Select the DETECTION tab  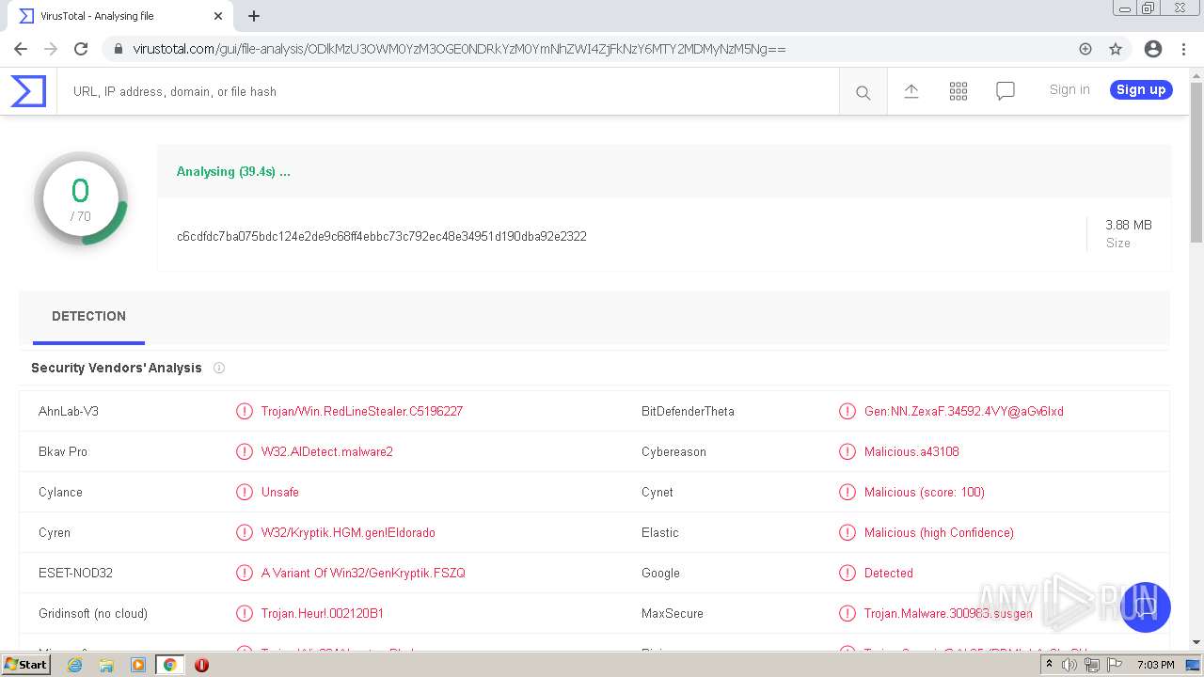pyautogui.click(x=88, y=316)
